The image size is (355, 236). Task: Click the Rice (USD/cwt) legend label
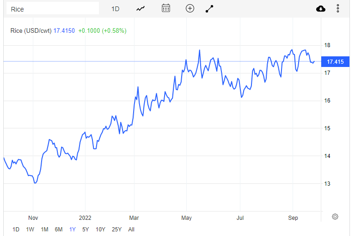(31, 31)
